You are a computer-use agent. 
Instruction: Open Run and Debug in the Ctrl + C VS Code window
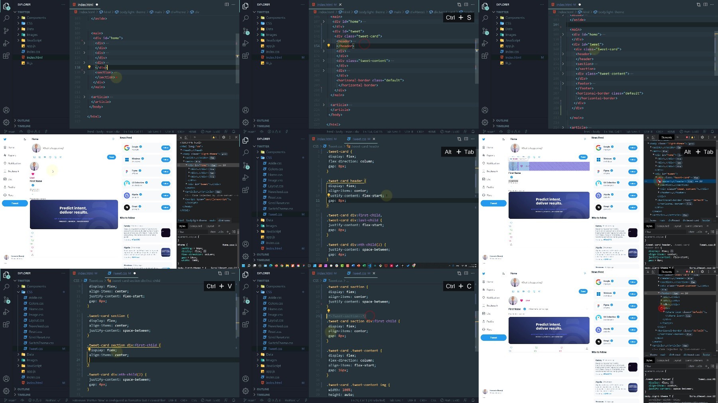pyautogui.click(x=246, y=312)
